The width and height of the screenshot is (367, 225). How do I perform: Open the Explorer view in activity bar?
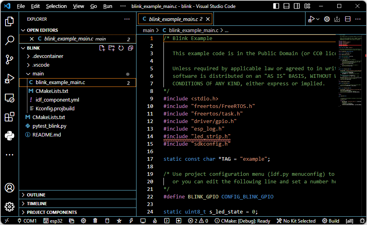point(10,21)
